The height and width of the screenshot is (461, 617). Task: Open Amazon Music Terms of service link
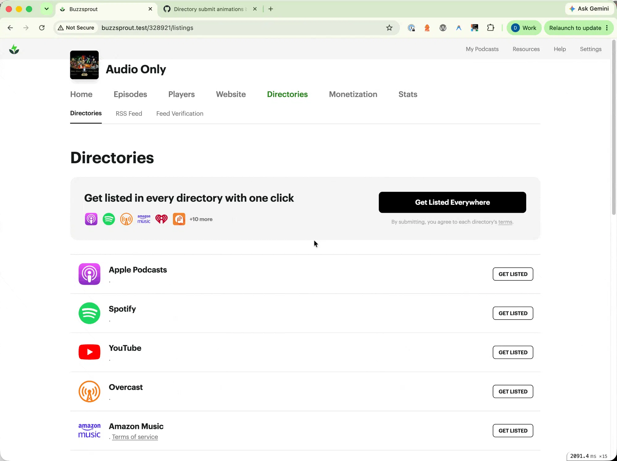point(135,437)
